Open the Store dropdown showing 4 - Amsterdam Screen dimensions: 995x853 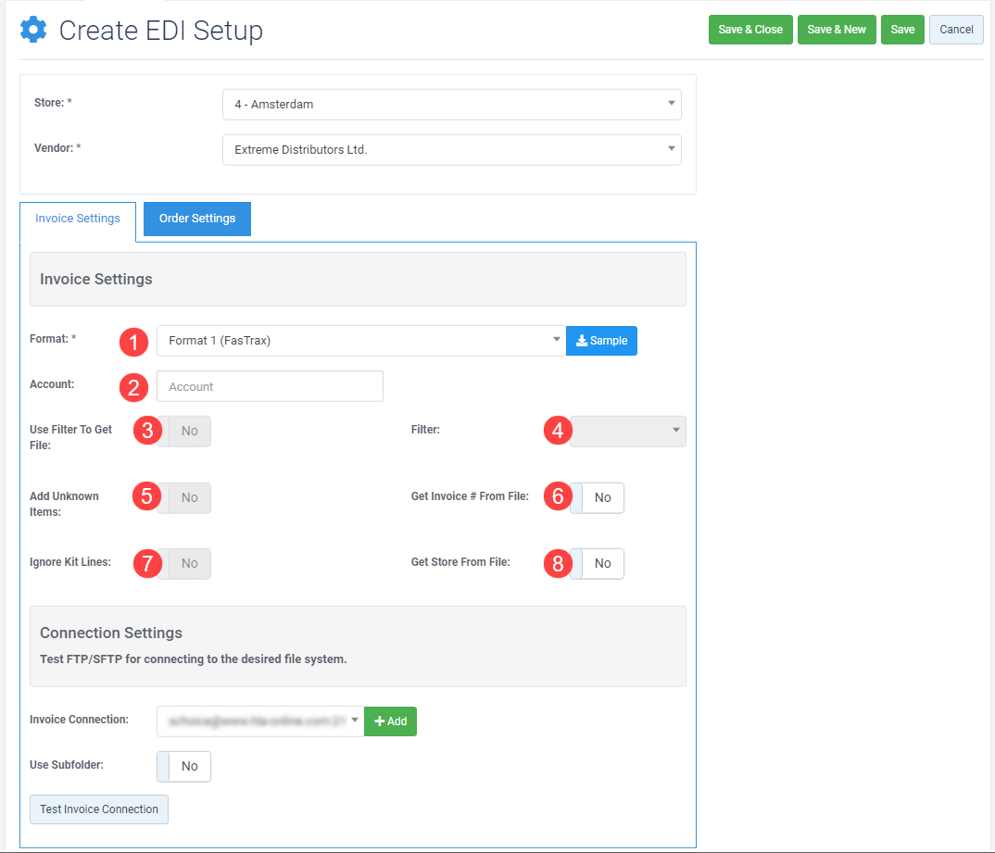pyautogui.click(x=451, y=105)
